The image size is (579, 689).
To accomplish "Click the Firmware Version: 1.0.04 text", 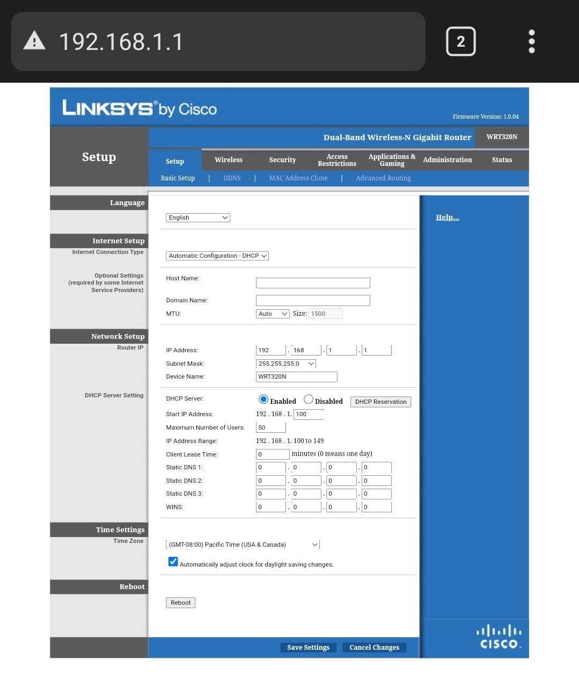I will (x=486, y=117).
